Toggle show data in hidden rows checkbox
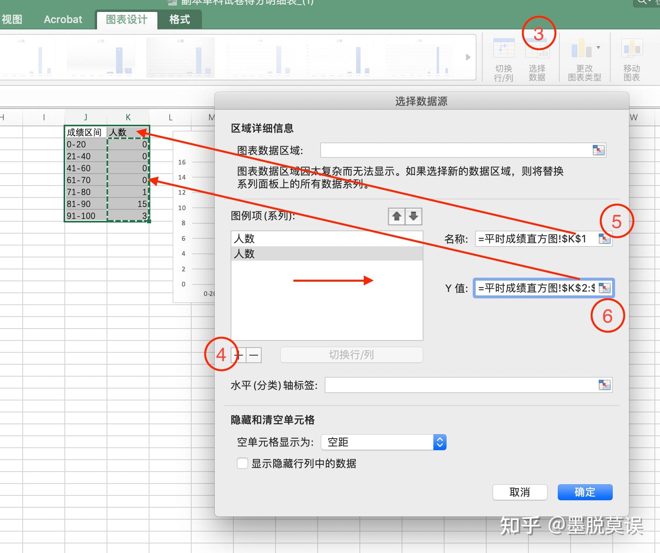The image size is (660, 553). pyautogui.click(x=243, y=464)
